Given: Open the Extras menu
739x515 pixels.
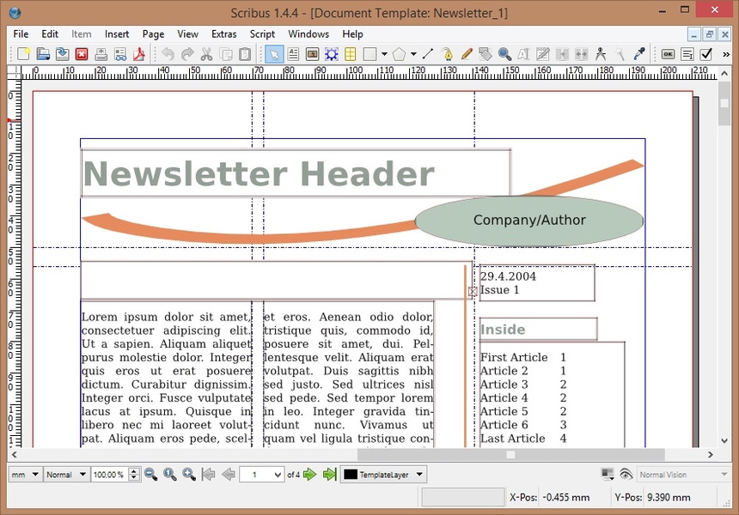Looking at the screenshot, I should 223,34.
